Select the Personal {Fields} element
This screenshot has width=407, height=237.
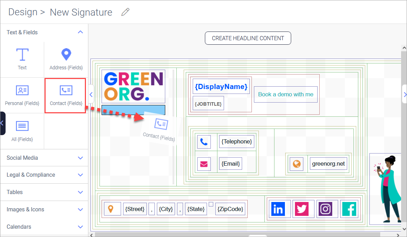point(22,95)
